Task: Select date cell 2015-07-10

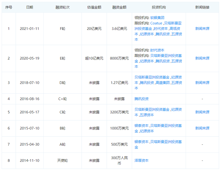Action: point(30,128)
